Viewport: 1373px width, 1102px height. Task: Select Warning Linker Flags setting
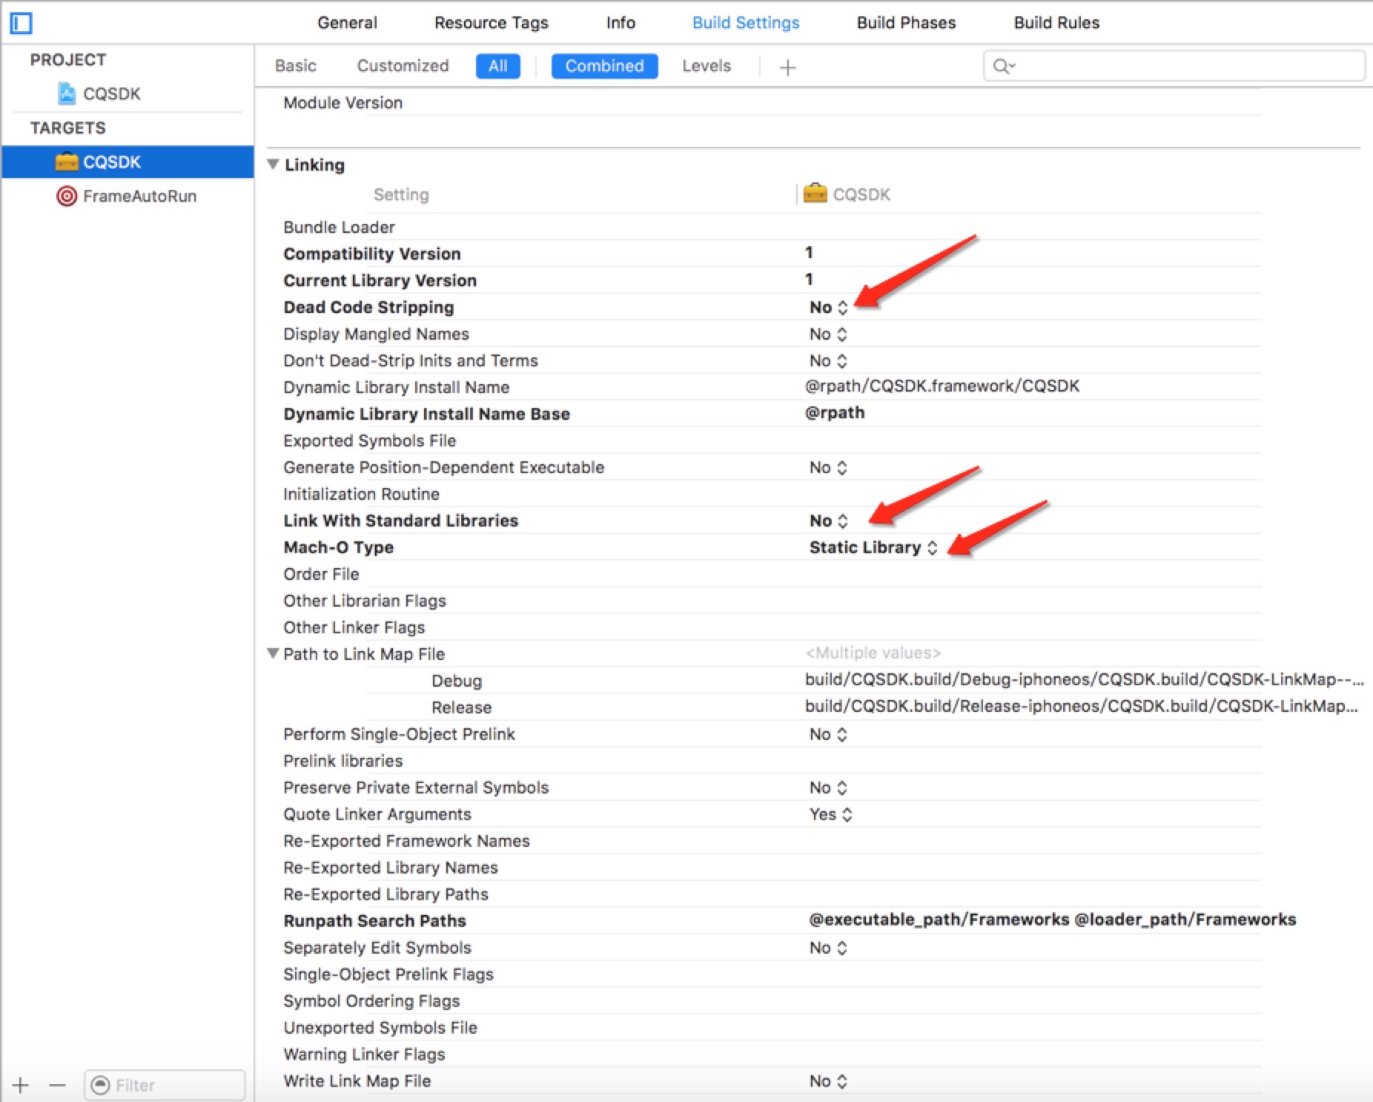pyautogui.click(x=364, y=1055)
